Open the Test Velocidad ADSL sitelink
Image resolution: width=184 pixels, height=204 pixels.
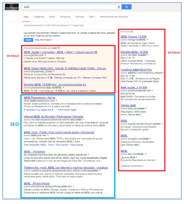coord(35,145)
